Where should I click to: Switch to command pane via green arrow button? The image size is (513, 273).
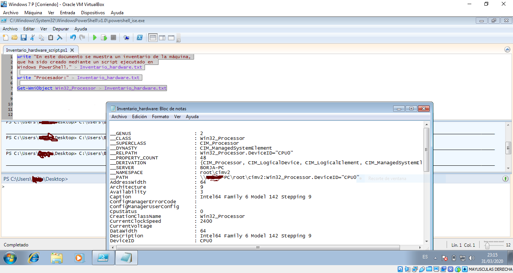(x=505, y=179)
